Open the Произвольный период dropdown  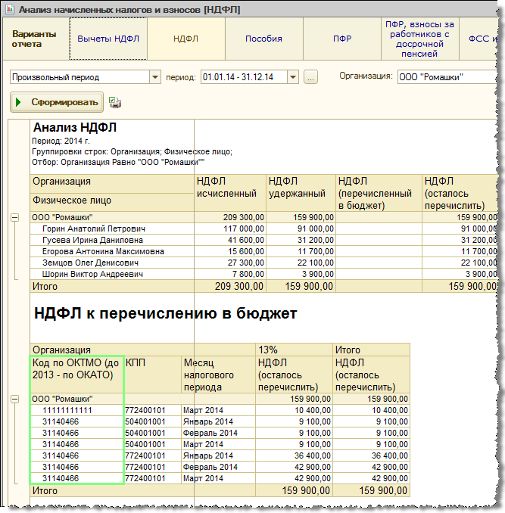click(155, 77)
